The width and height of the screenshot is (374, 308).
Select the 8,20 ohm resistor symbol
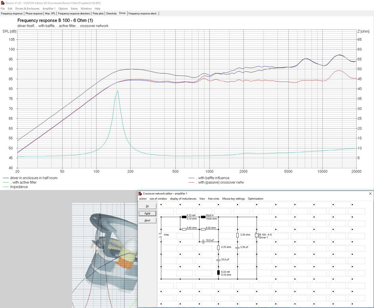pos(203,229)
